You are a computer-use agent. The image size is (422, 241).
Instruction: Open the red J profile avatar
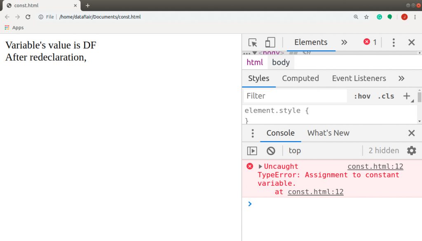(404, 17)
